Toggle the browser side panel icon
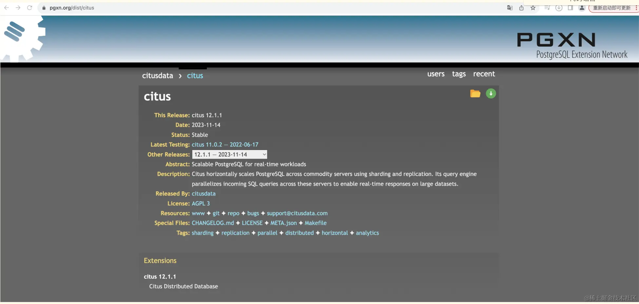The height and width of the screenshot is (304, 639). point(571,8)
